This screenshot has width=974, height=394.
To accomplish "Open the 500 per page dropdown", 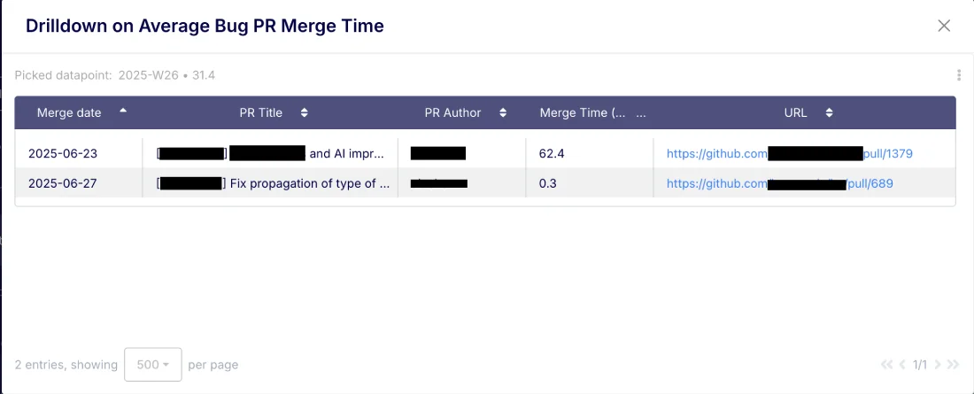I will (153, 365).
